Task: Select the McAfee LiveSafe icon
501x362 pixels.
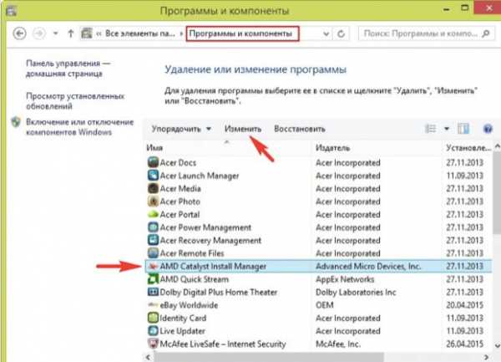Action: click(153, 344)
